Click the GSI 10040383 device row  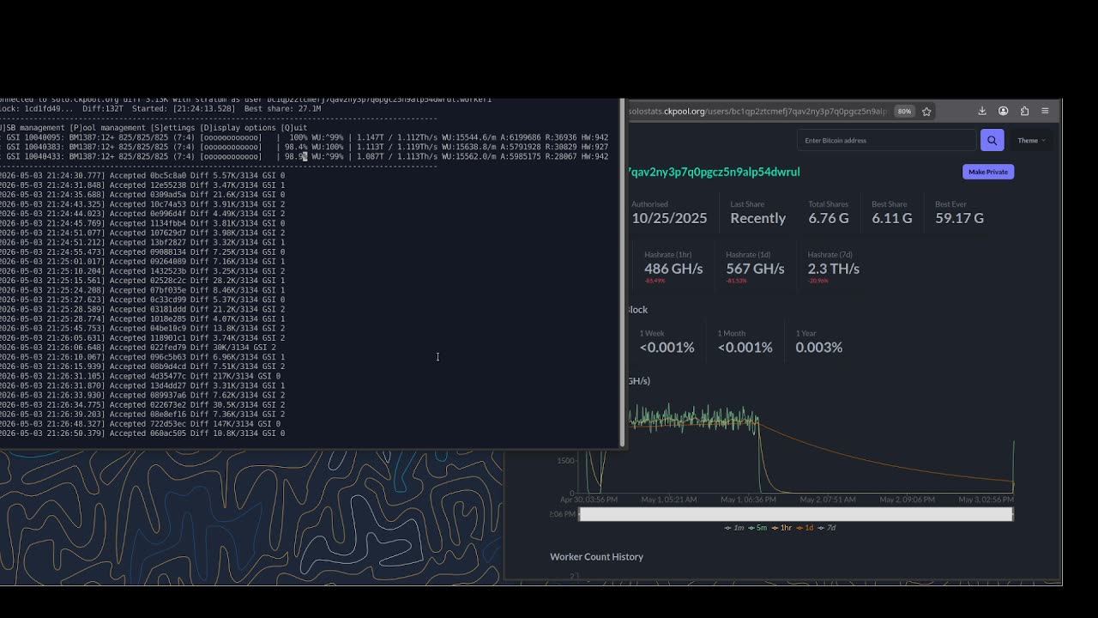305,147
